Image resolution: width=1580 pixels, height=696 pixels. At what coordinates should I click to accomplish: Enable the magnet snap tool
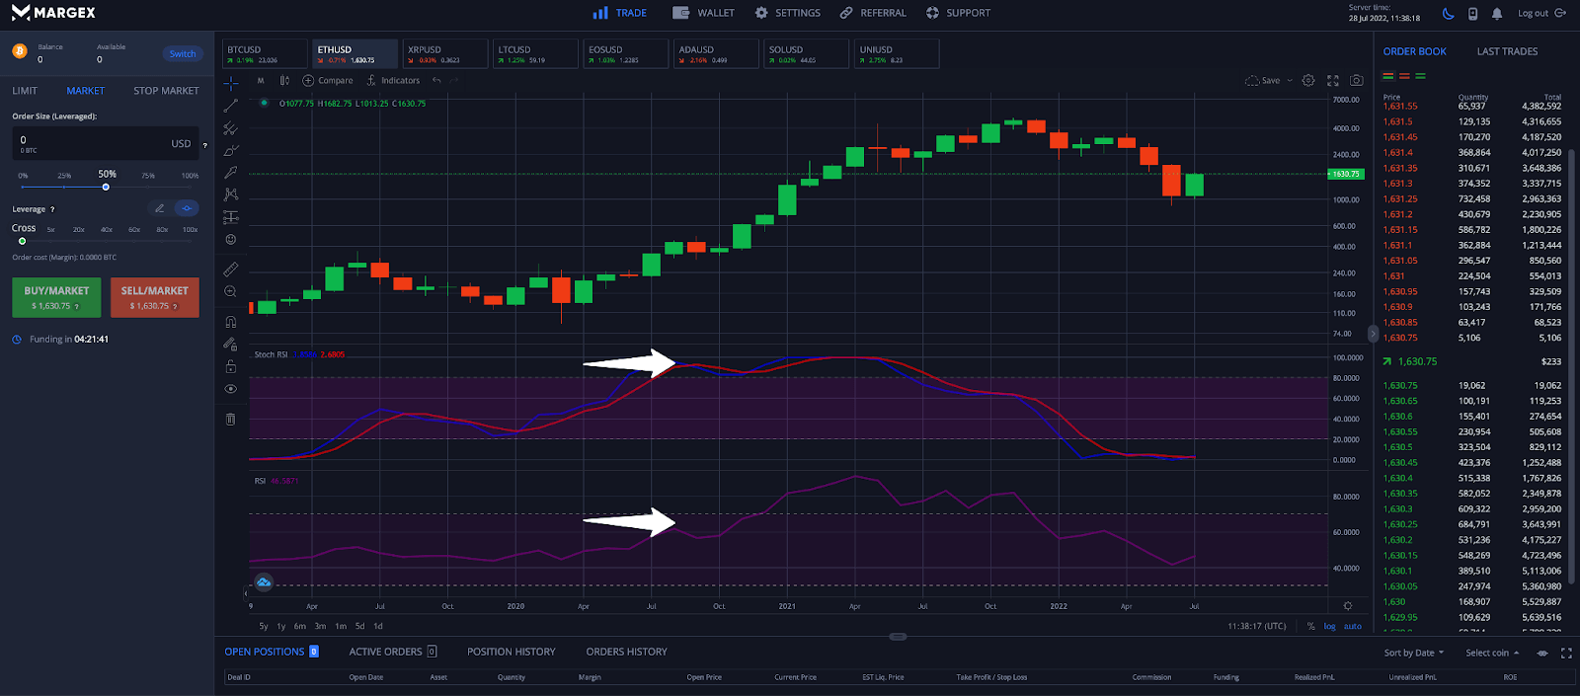231,322
